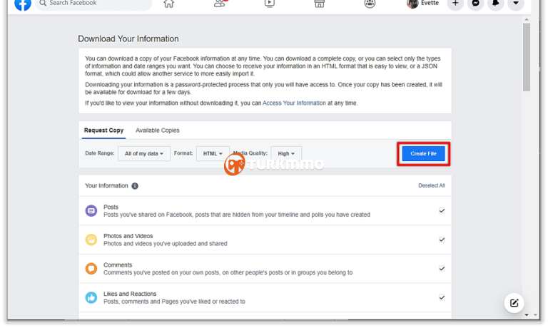Open the Watch video icon
Viewport: 548px width, 328px height.
tap(269, 4)
